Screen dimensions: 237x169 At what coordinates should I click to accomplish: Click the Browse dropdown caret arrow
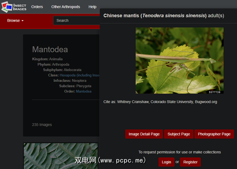coord(23,21)
